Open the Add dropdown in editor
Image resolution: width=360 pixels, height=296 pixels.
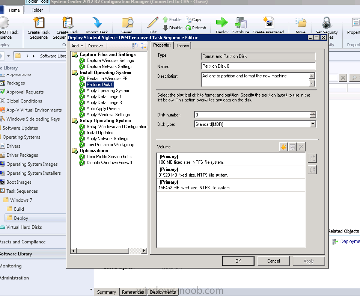point(77,46)
